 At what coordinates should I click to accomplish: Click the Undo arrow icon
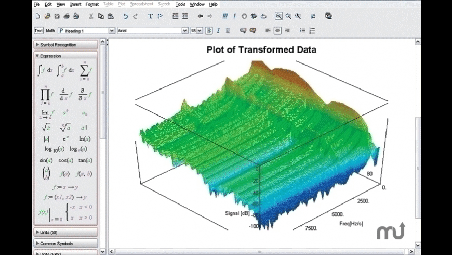point(125,16)
